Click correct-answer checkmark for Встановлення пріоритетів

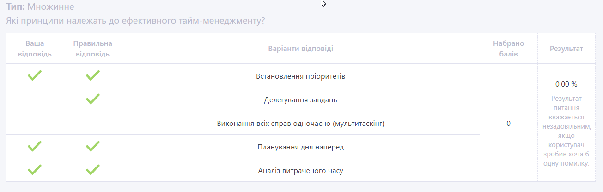coord(93,75)
